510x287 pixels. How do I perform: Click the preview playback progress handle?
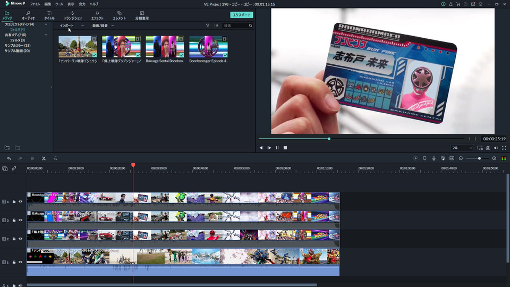329,139
